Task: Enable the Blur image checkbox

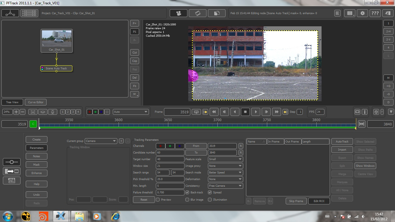Action: 187,199
